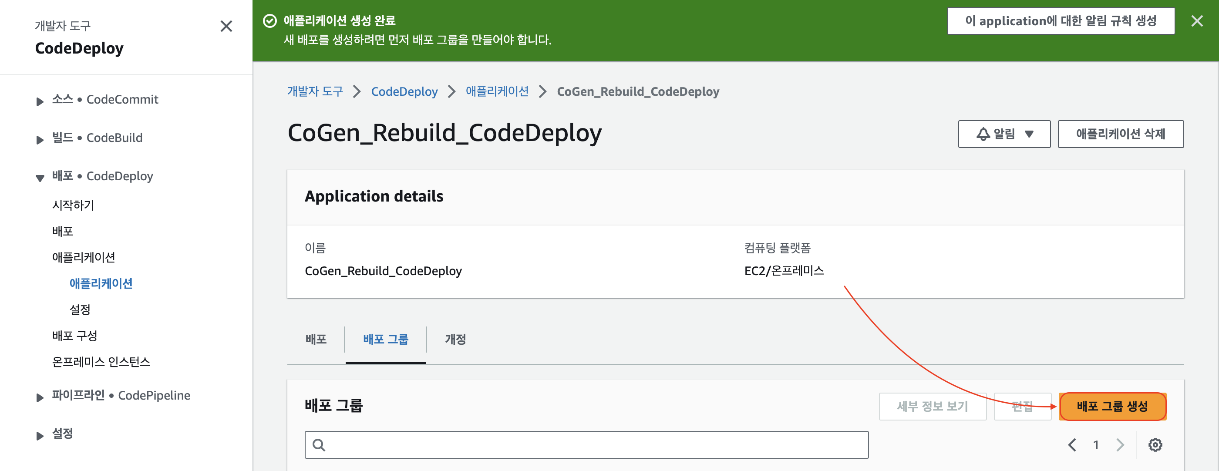
Task: Go to previous page arrow in pagination
Action: pyautogui.click(x=1072, y=444)
